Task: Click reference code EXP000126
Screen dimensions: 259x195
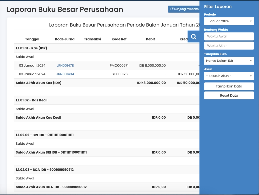Action: coord(119,74)
